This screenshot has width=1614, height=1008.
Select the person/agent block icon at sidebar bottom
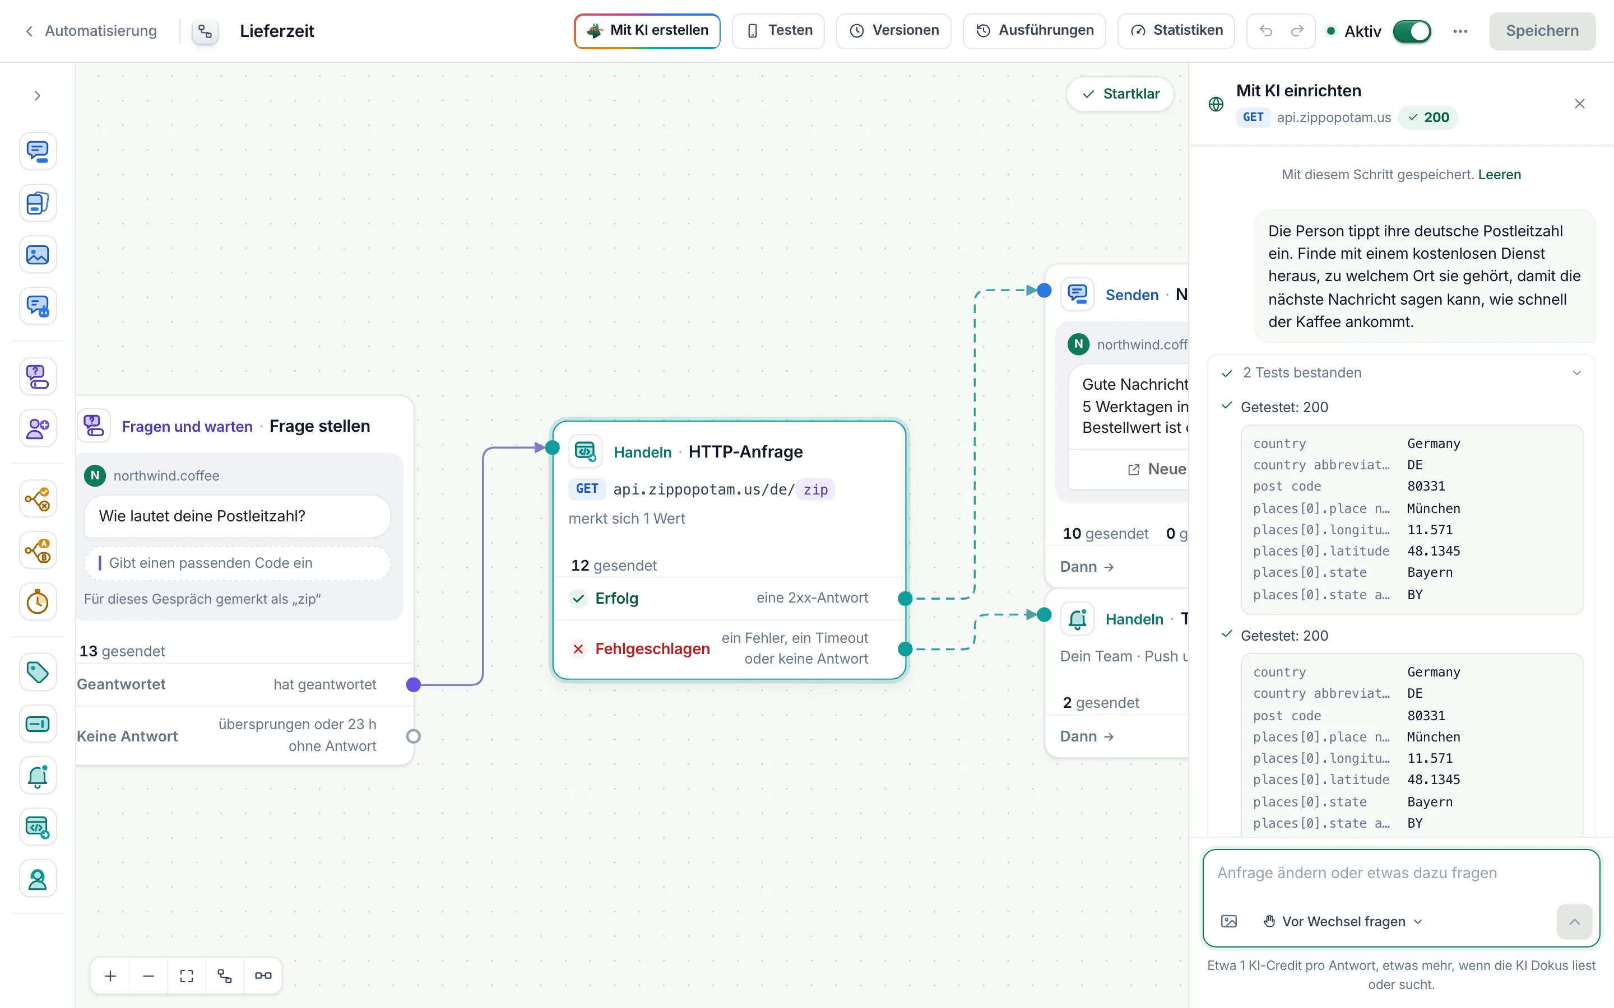38,879
